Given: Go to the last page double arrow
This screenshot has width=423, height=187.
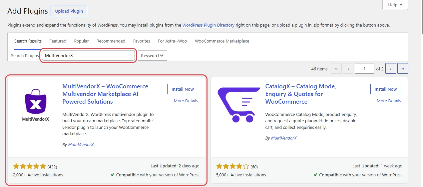Looking at the screenshot, I should click(x=403, y=69).
